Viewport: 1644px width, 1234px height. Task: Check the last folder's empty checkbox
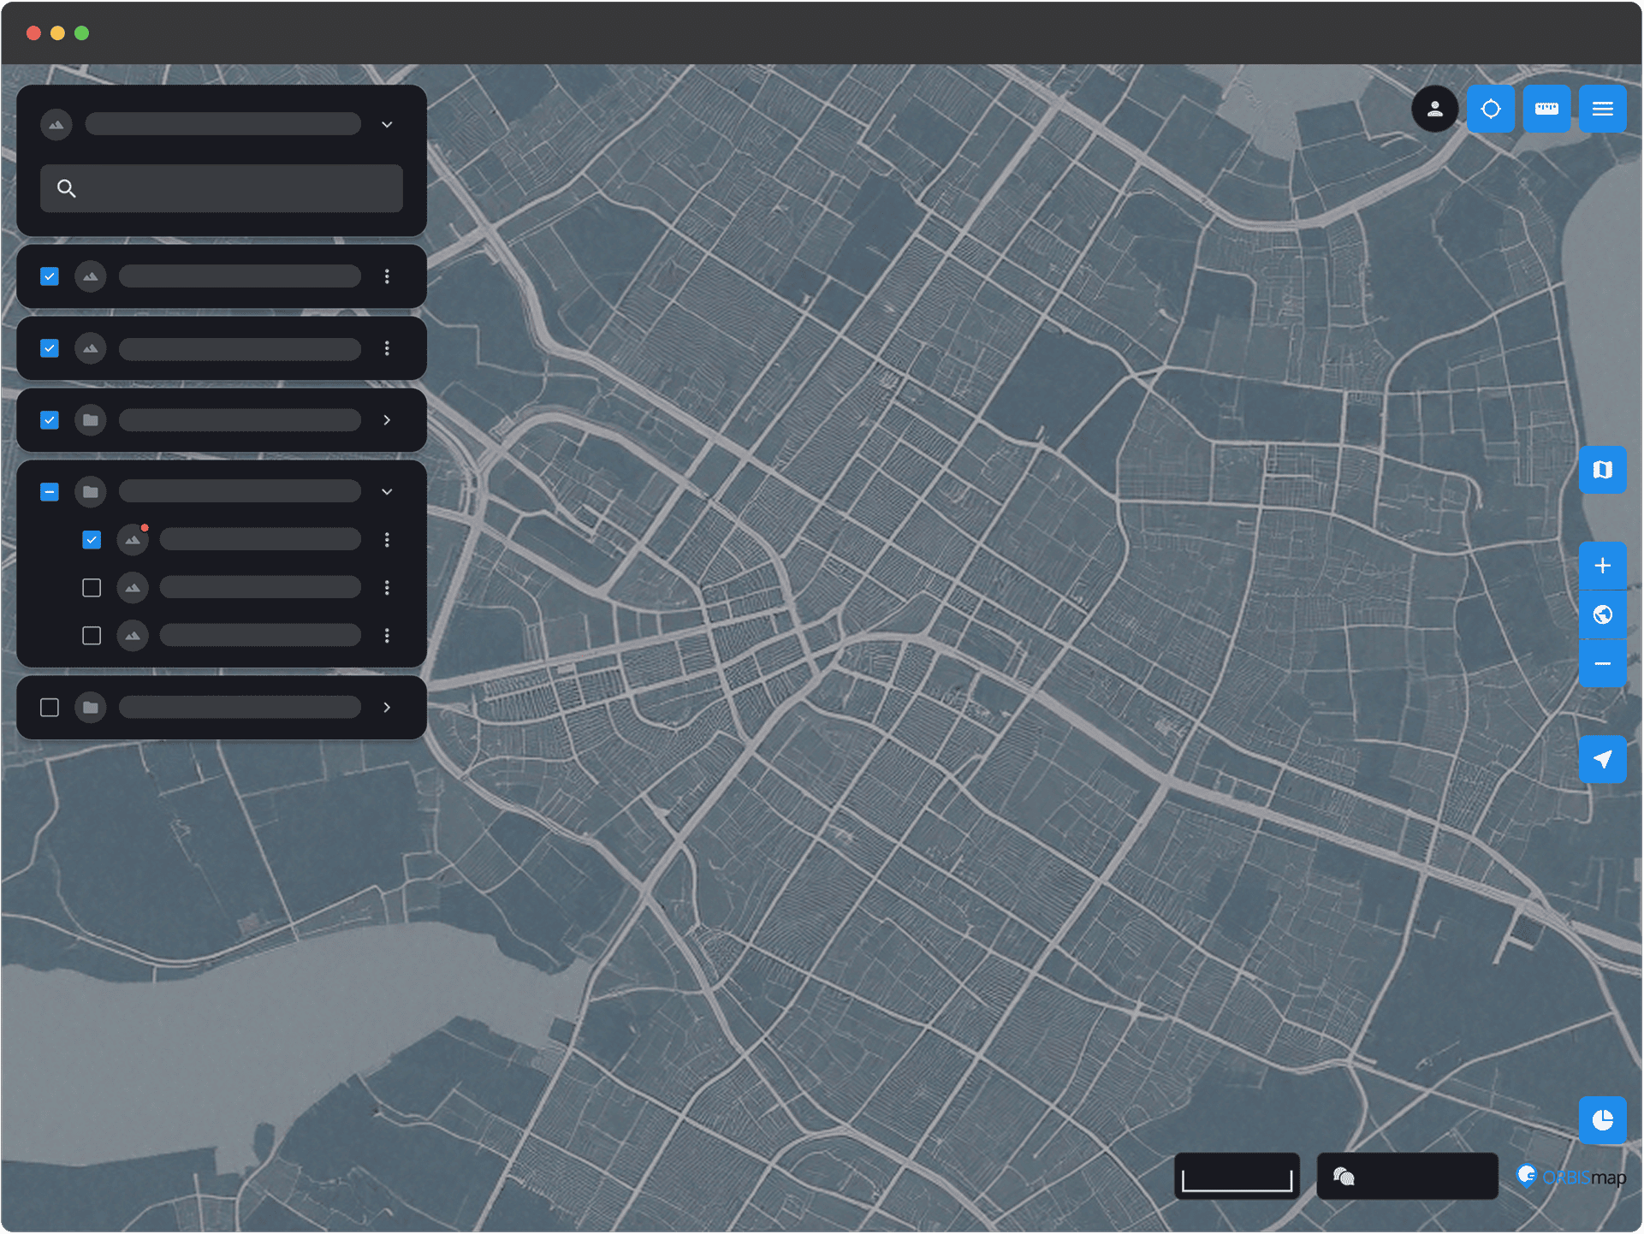click(x=50, y=707)
